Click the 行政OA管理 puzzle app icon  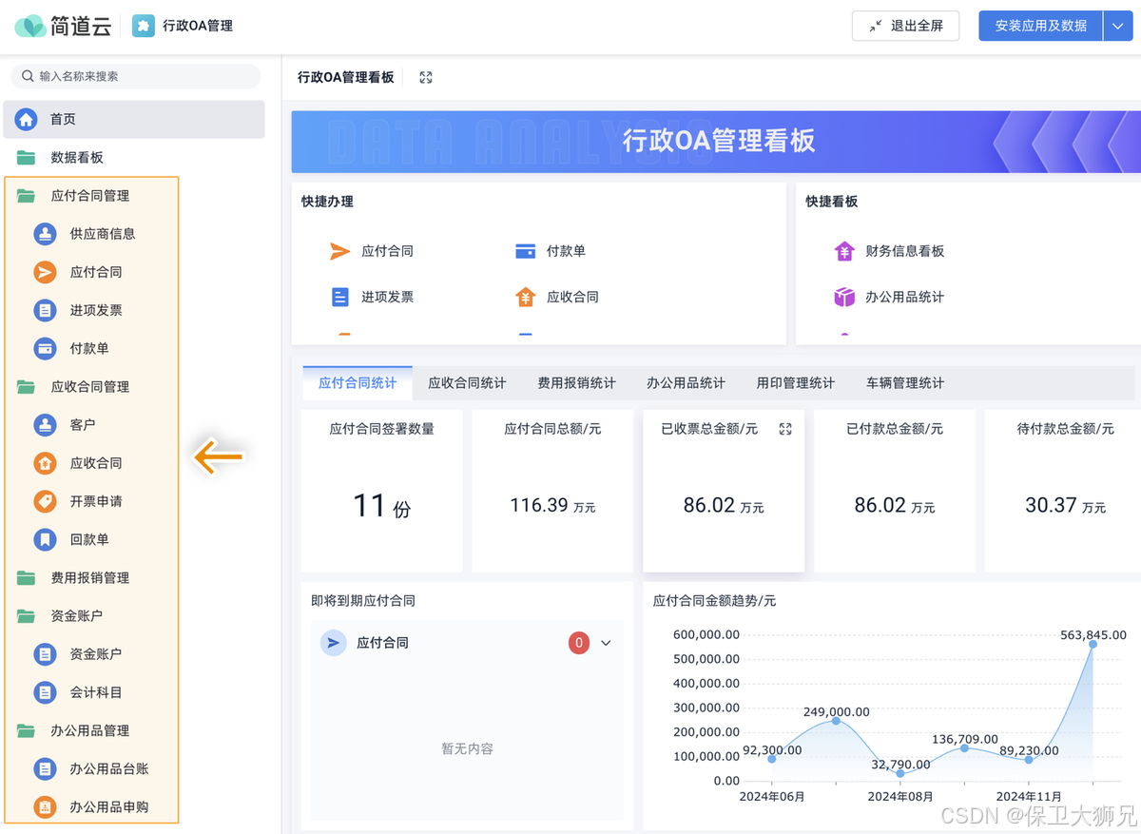[143, 26]
